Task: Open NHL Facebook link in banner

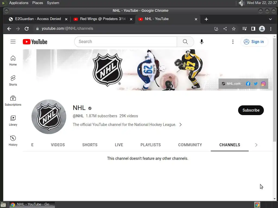Action: point(248,84)
